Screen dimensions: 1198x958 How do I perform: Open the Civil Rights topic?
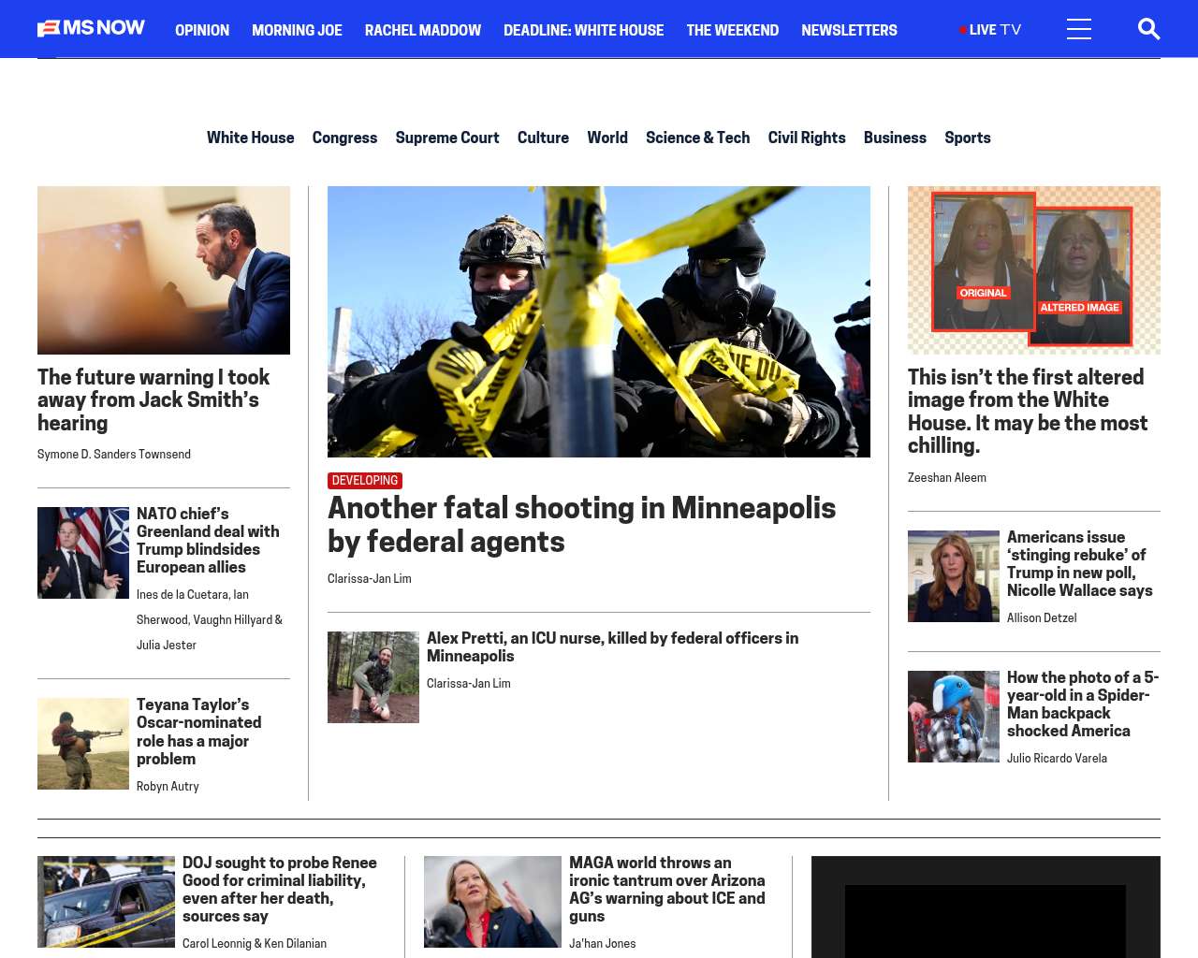pyautogui.click(x=806, y=138)
